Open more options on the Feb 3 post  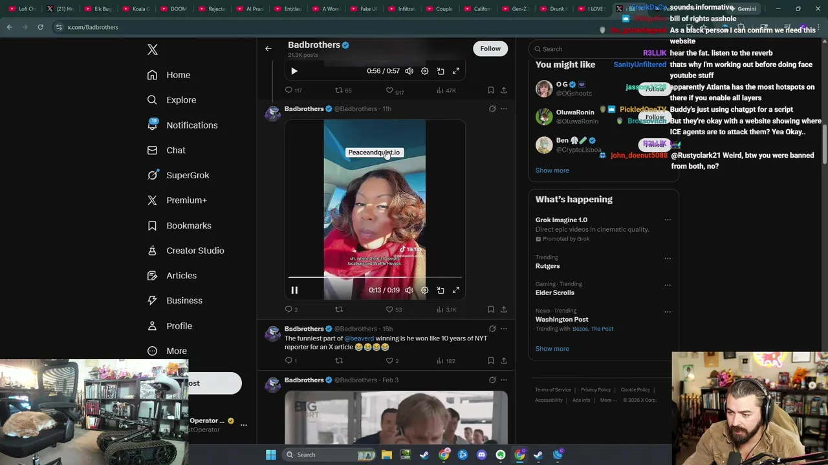[504, 380]
